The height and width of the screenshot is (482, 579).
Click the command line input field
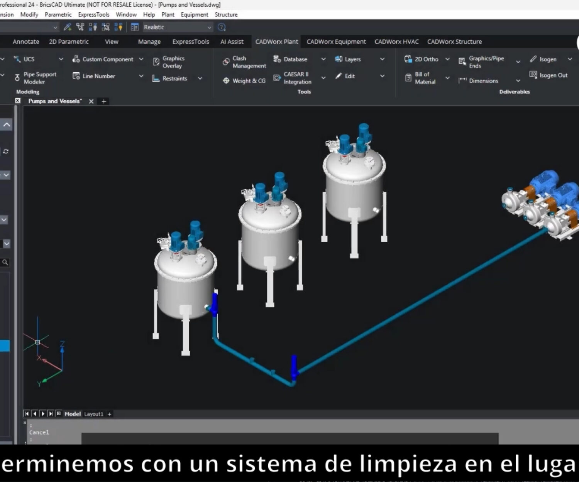(x=289, y=439)
